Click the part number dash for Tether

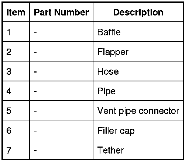[x=35, y=151]
